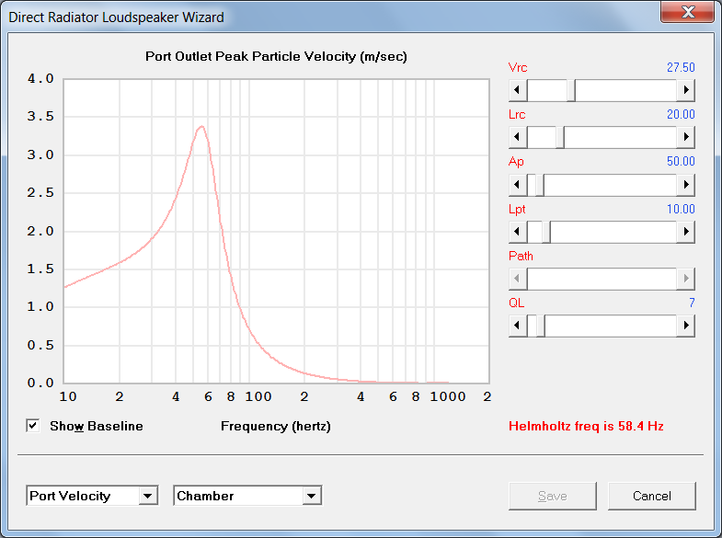Click the Path label

521,256
